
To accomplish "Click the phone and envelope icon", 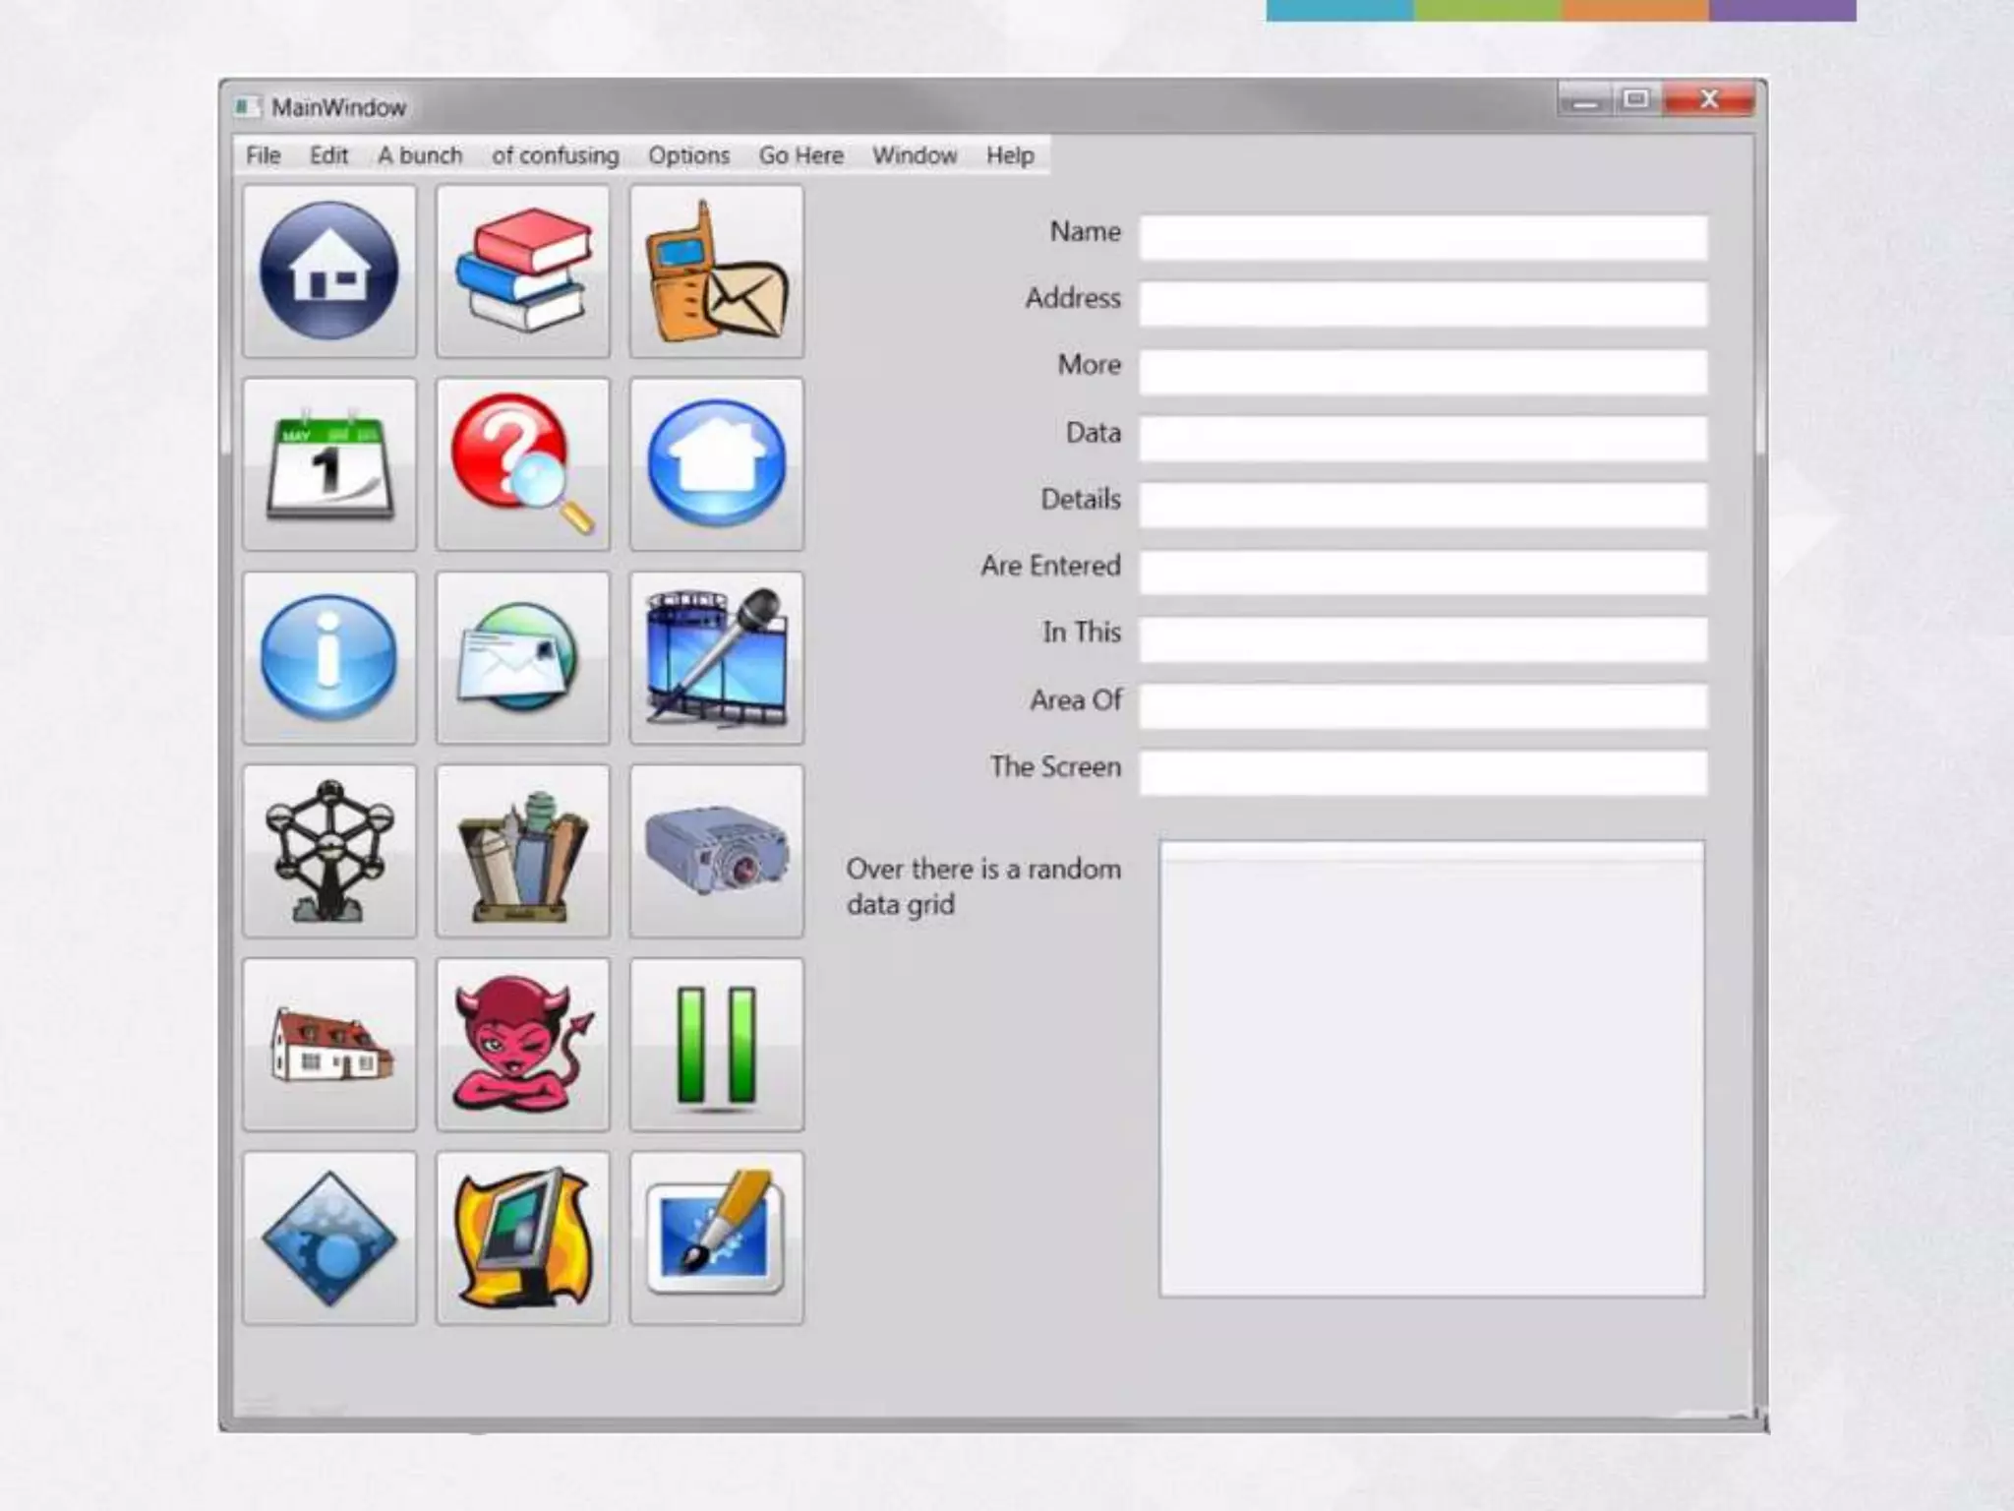I will pos(716,271).
